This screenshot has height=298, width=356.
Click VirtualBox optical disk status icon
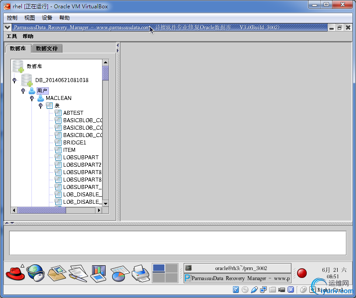245,290
